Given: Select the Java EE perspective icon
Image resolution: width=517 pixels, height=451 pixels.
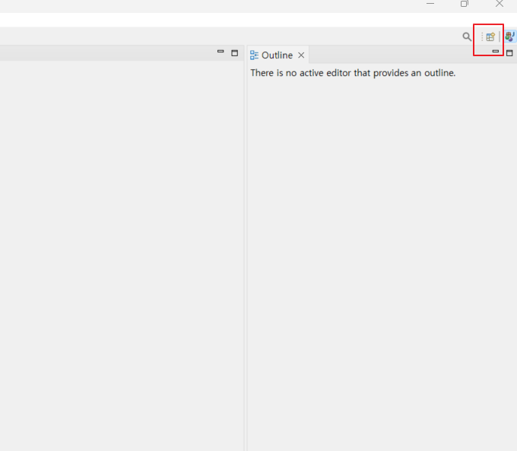Looking at the screenshot, I should point(510,36).
